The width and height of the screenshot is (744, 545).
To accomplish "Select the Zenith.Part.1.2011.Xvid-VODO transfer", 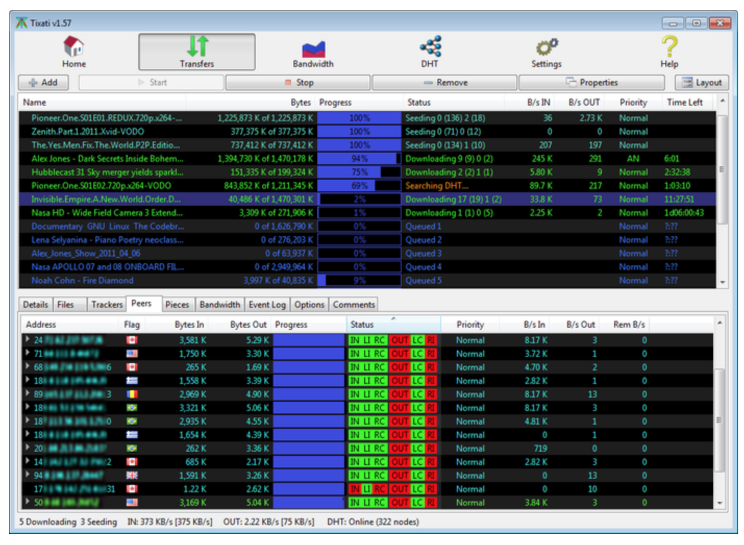I will (x=367, y=132).
